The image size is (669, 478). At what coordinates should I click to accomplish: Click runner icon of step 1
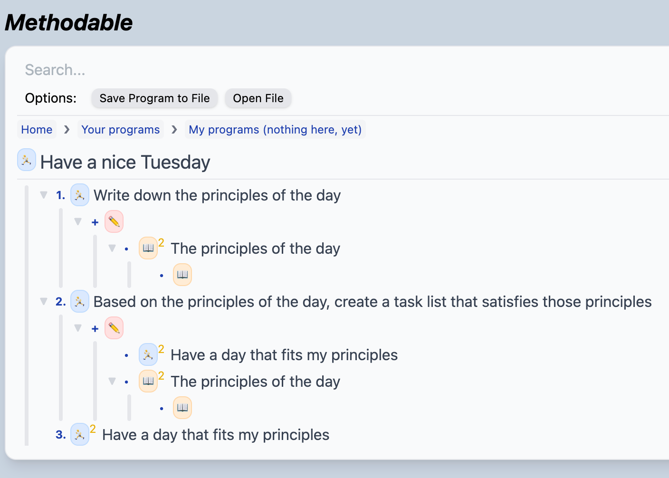[x=80, y=195]
